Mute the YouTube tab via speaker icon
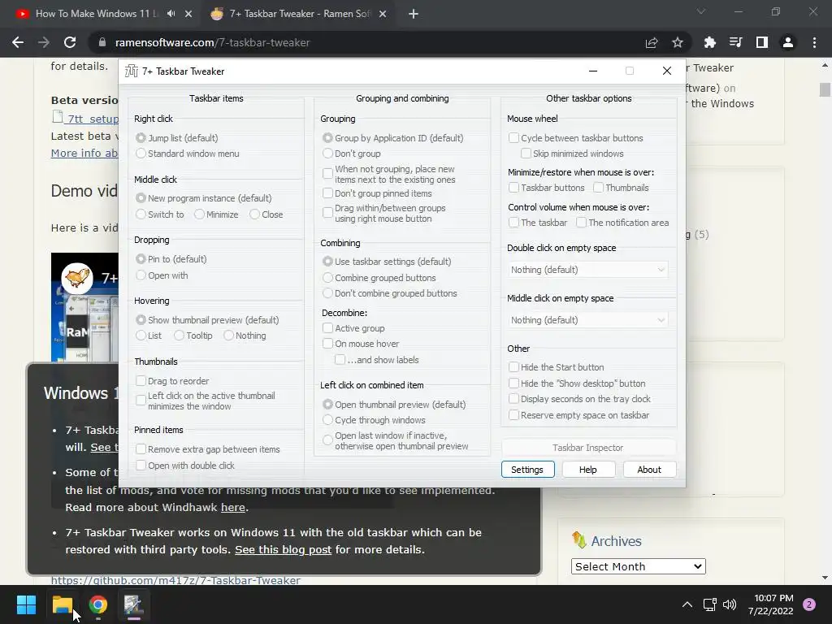832x624 pixels. click(x=171, y=14)
